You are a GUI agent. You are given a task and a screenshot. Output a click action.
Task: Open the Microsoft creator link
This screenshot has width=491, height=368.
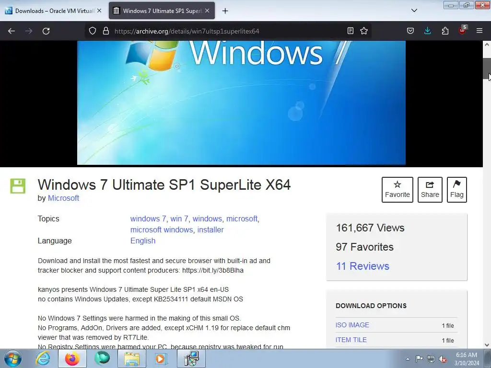tap(63, 198)
